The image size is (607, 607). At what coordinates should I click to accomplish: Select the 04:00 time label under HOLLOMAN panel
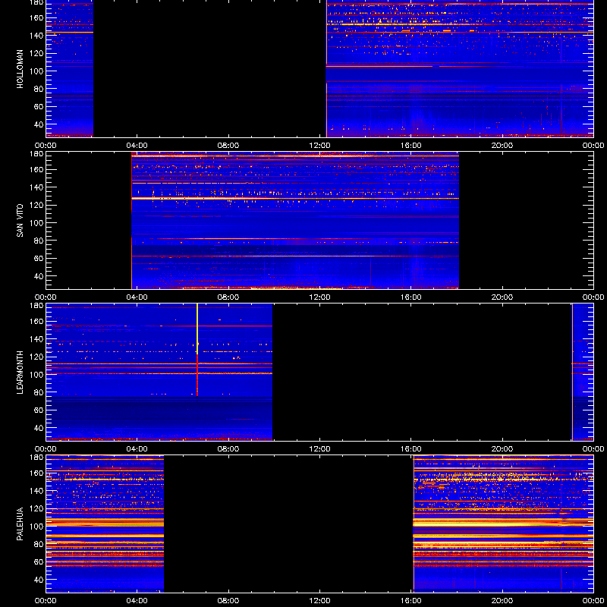pyautogui.click(x=137, y=146)
